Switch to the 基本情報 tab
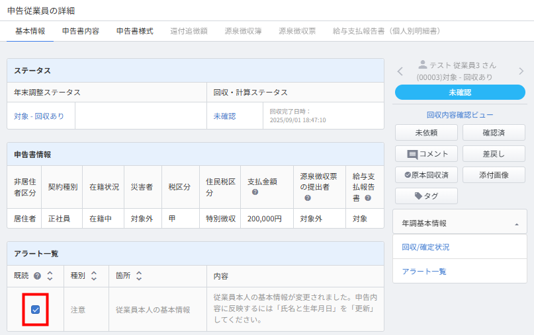Image resolution: width=534 pixels, height=335 pixels. [x=30, y=31]
